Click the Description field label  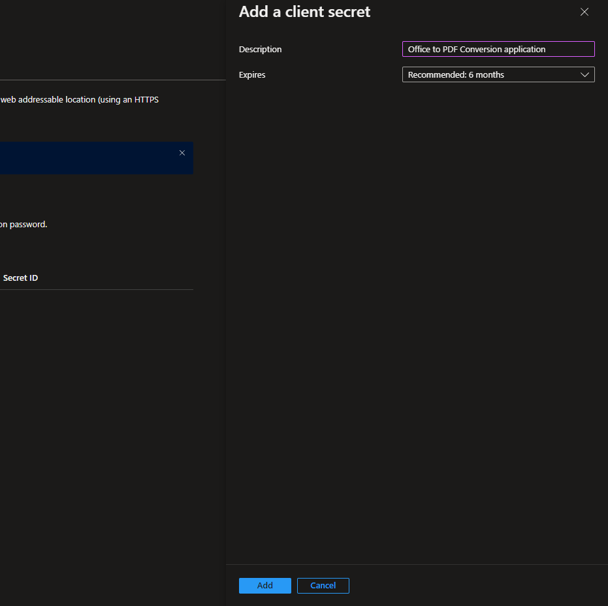[260, 49]
